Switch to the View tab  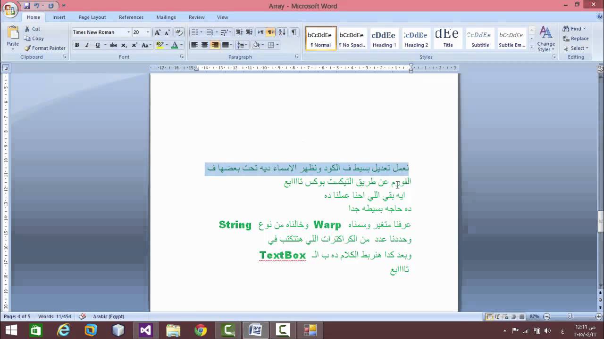click(223, 17)
